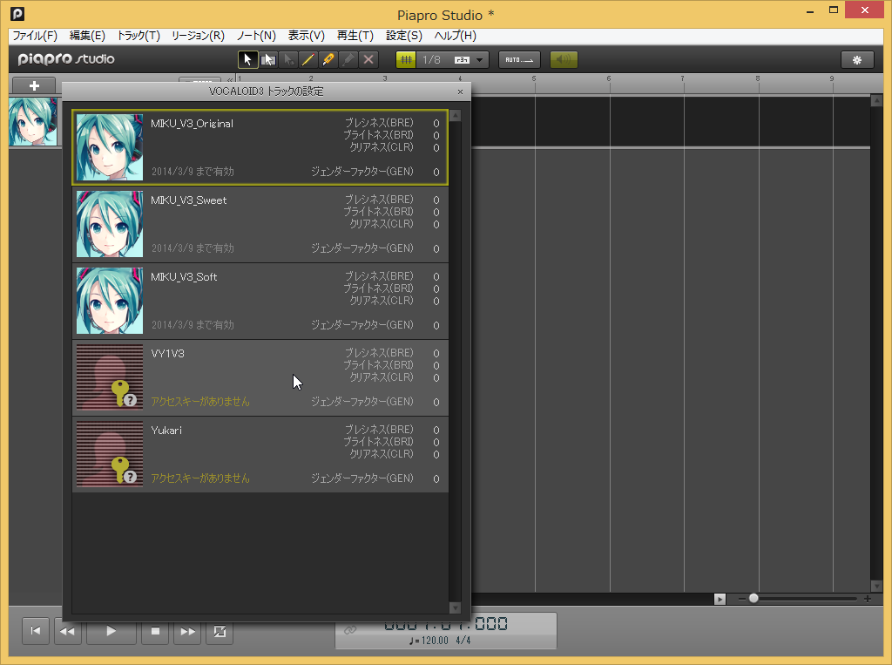Toggle the loop playback button

pyautogui.click(x=220, y=631)
